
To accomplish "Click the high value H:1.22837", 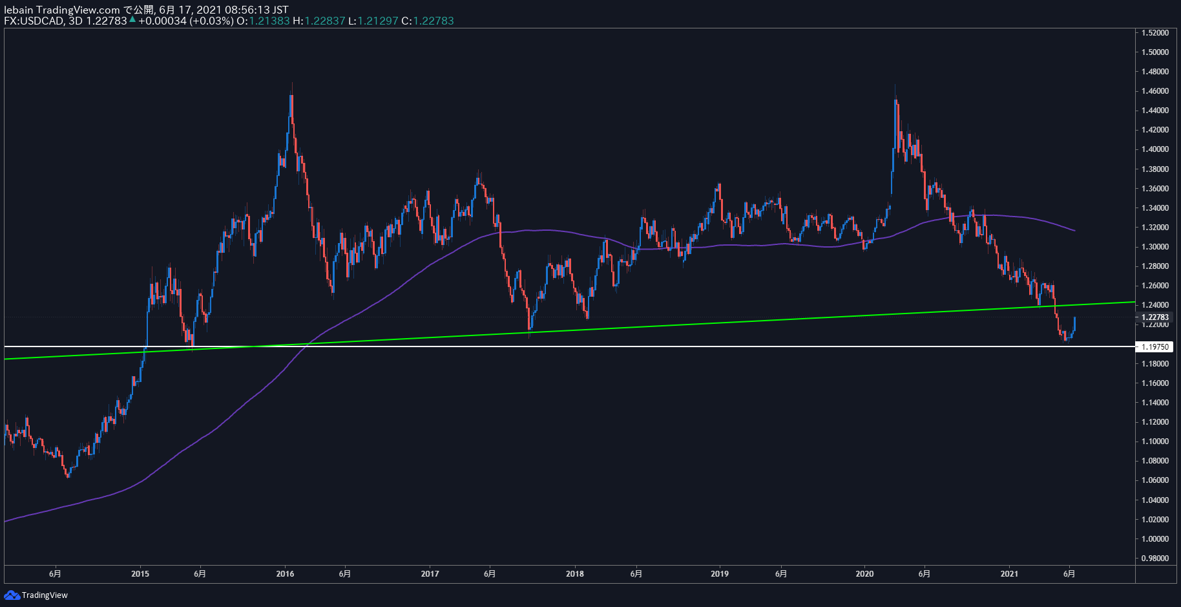I will tap(319, 21).
